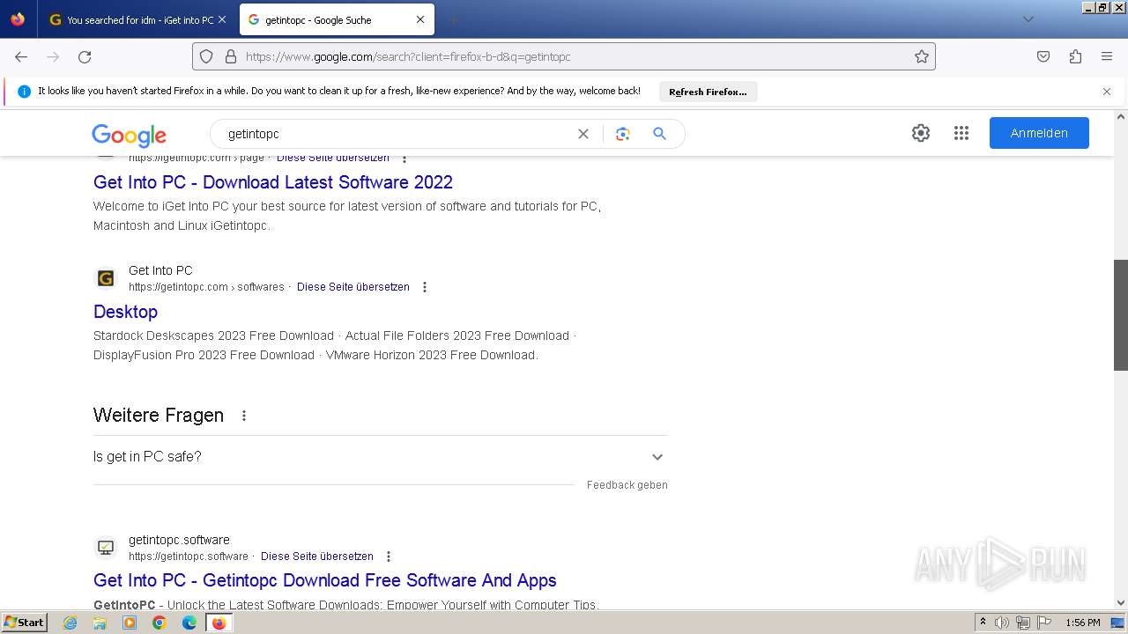Click the Anmelden sign-in button
Viewport: 1128px width, 634px height.
tap(1039, 133)
